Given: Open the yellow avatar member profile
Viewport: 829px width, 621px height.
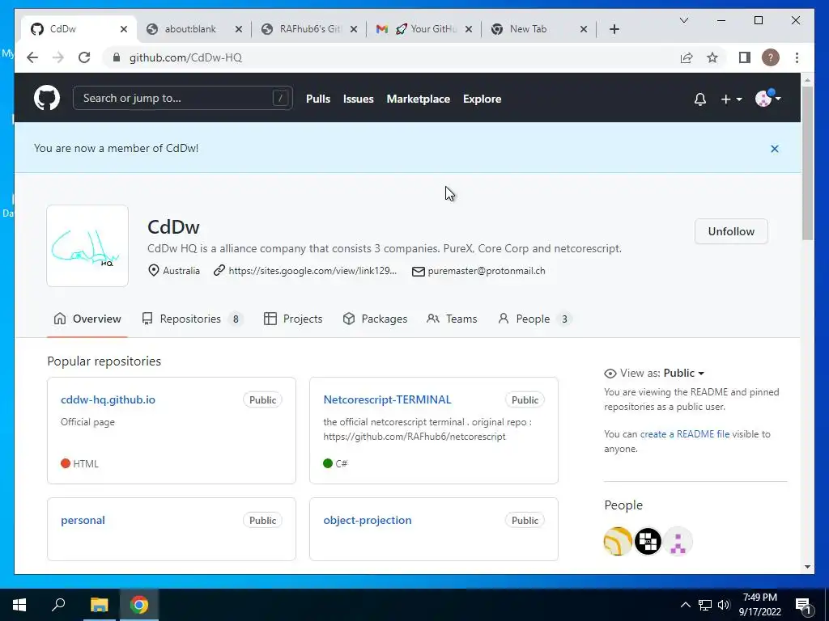Looking at the screenshot, I should [618, 541].
